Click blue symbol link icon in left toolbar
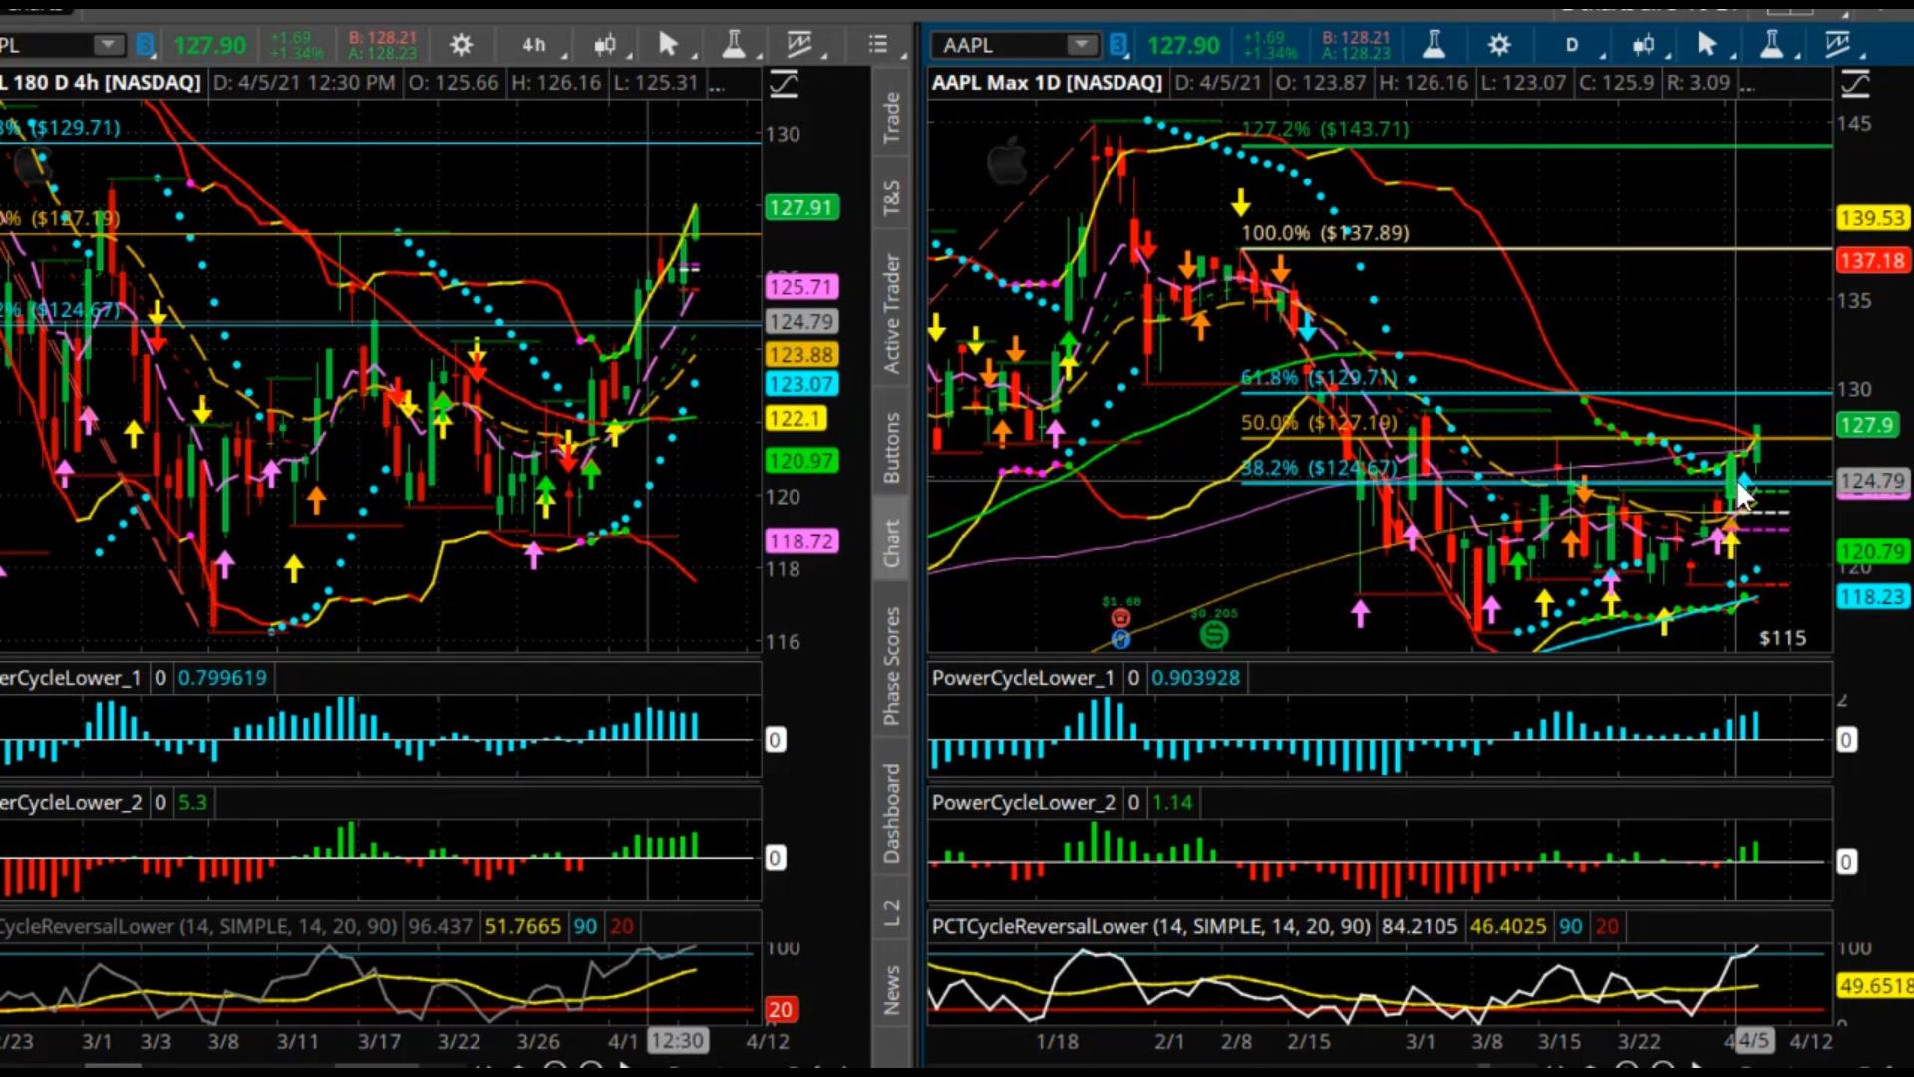The height and width of the screenshot is (1077, 1914). click(146, 45)
